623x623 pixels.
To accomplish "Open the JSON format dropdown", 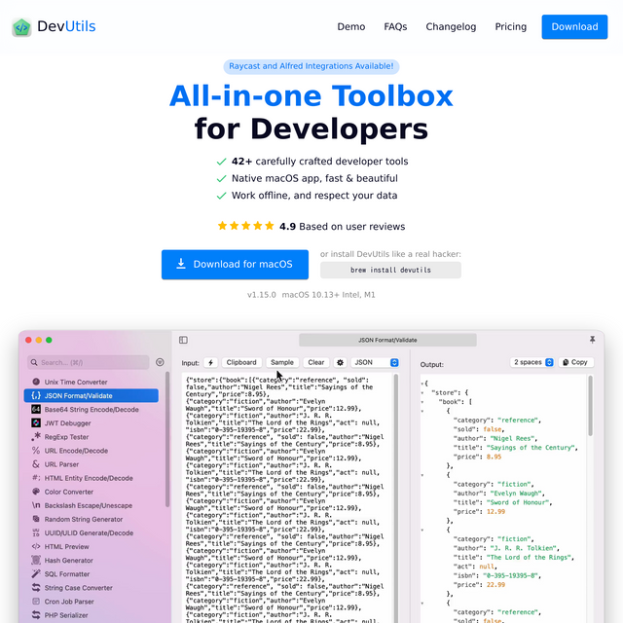I will [x=375, y=362].
